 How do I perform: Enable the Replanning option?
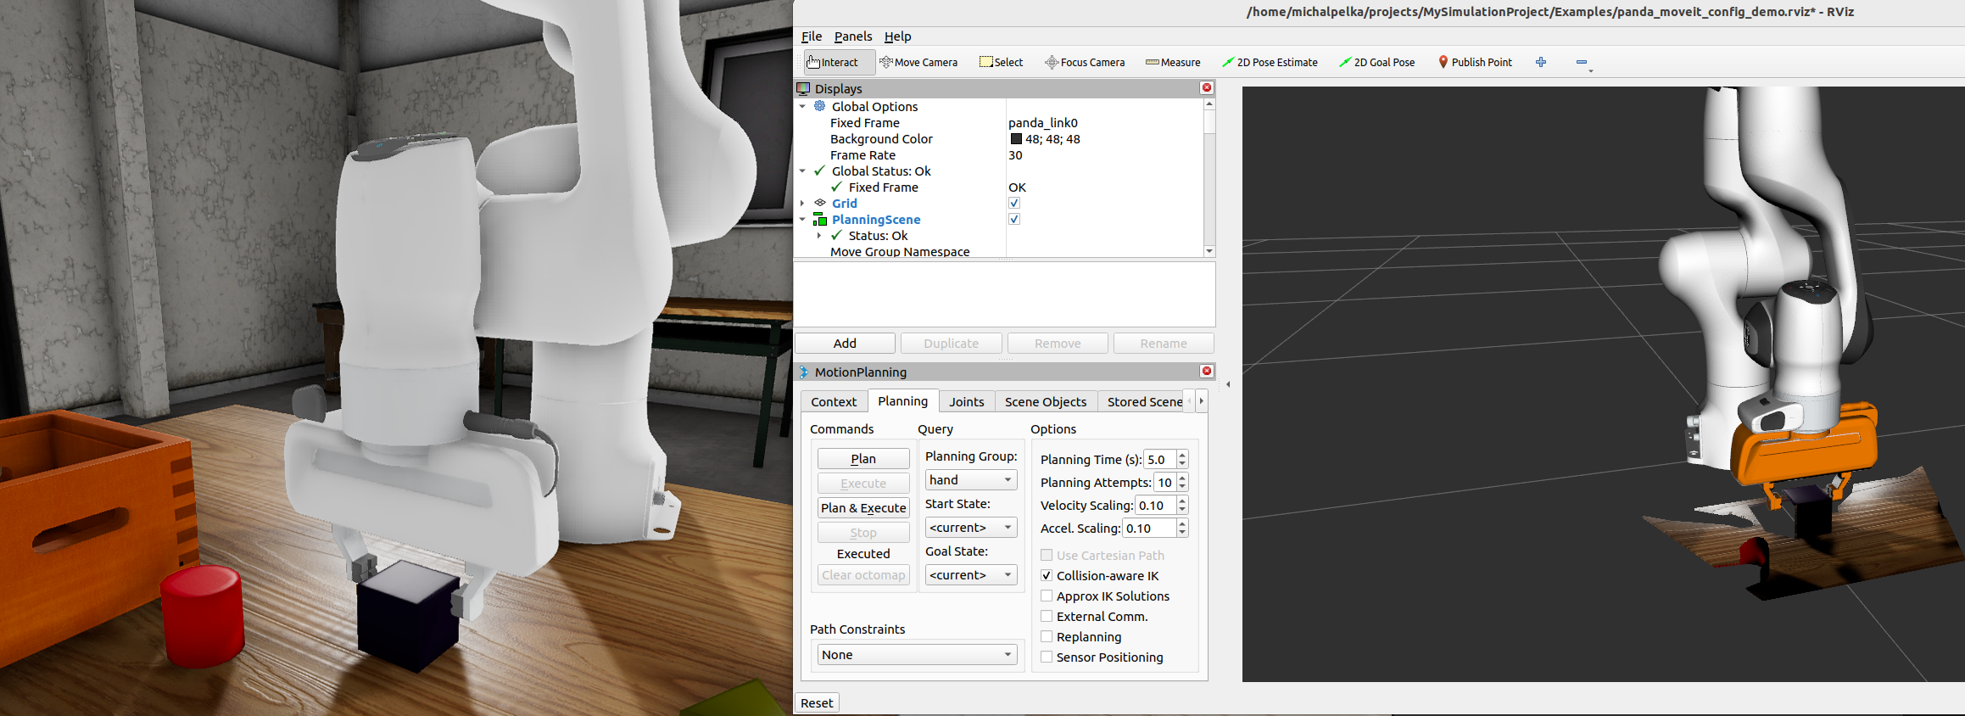coord(1047,637)
